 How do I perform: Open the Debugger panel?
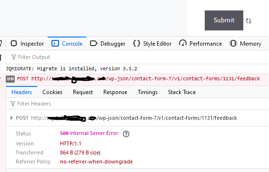click(108, 44)
